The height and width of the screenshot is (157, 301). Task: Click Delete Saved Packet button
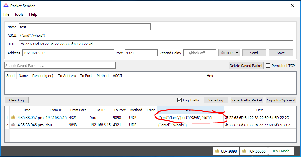click(246, 66)
